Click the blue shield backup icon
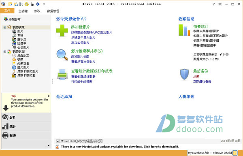This screenshot has height=156, width=243. point(184,75)
